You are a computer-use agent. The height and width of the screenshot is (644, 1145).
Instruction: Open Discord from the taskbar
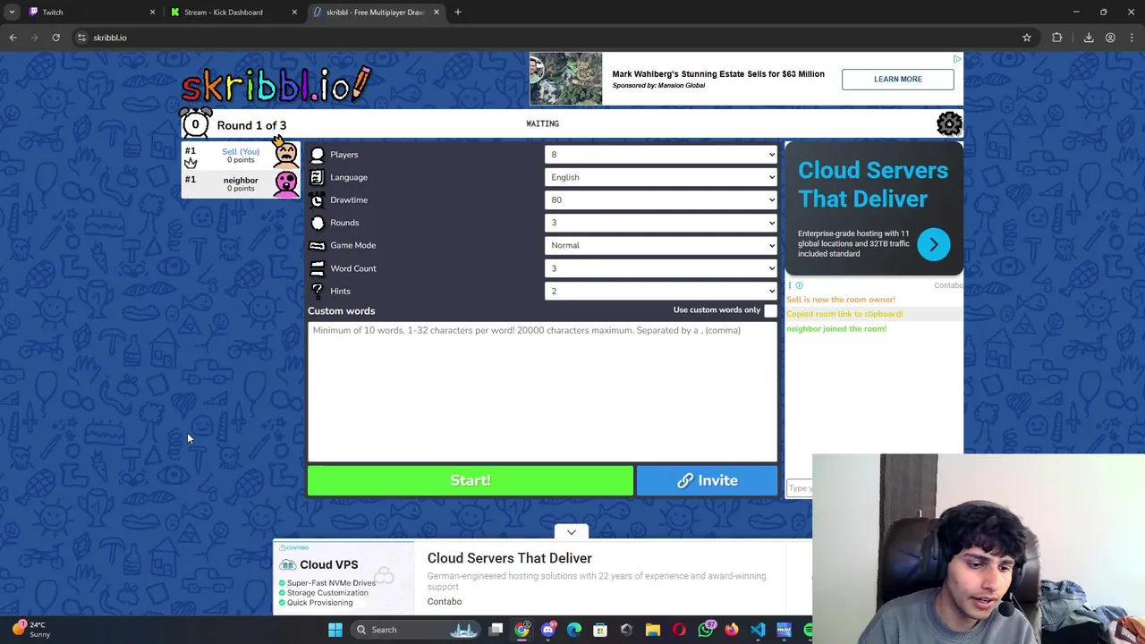548,630
